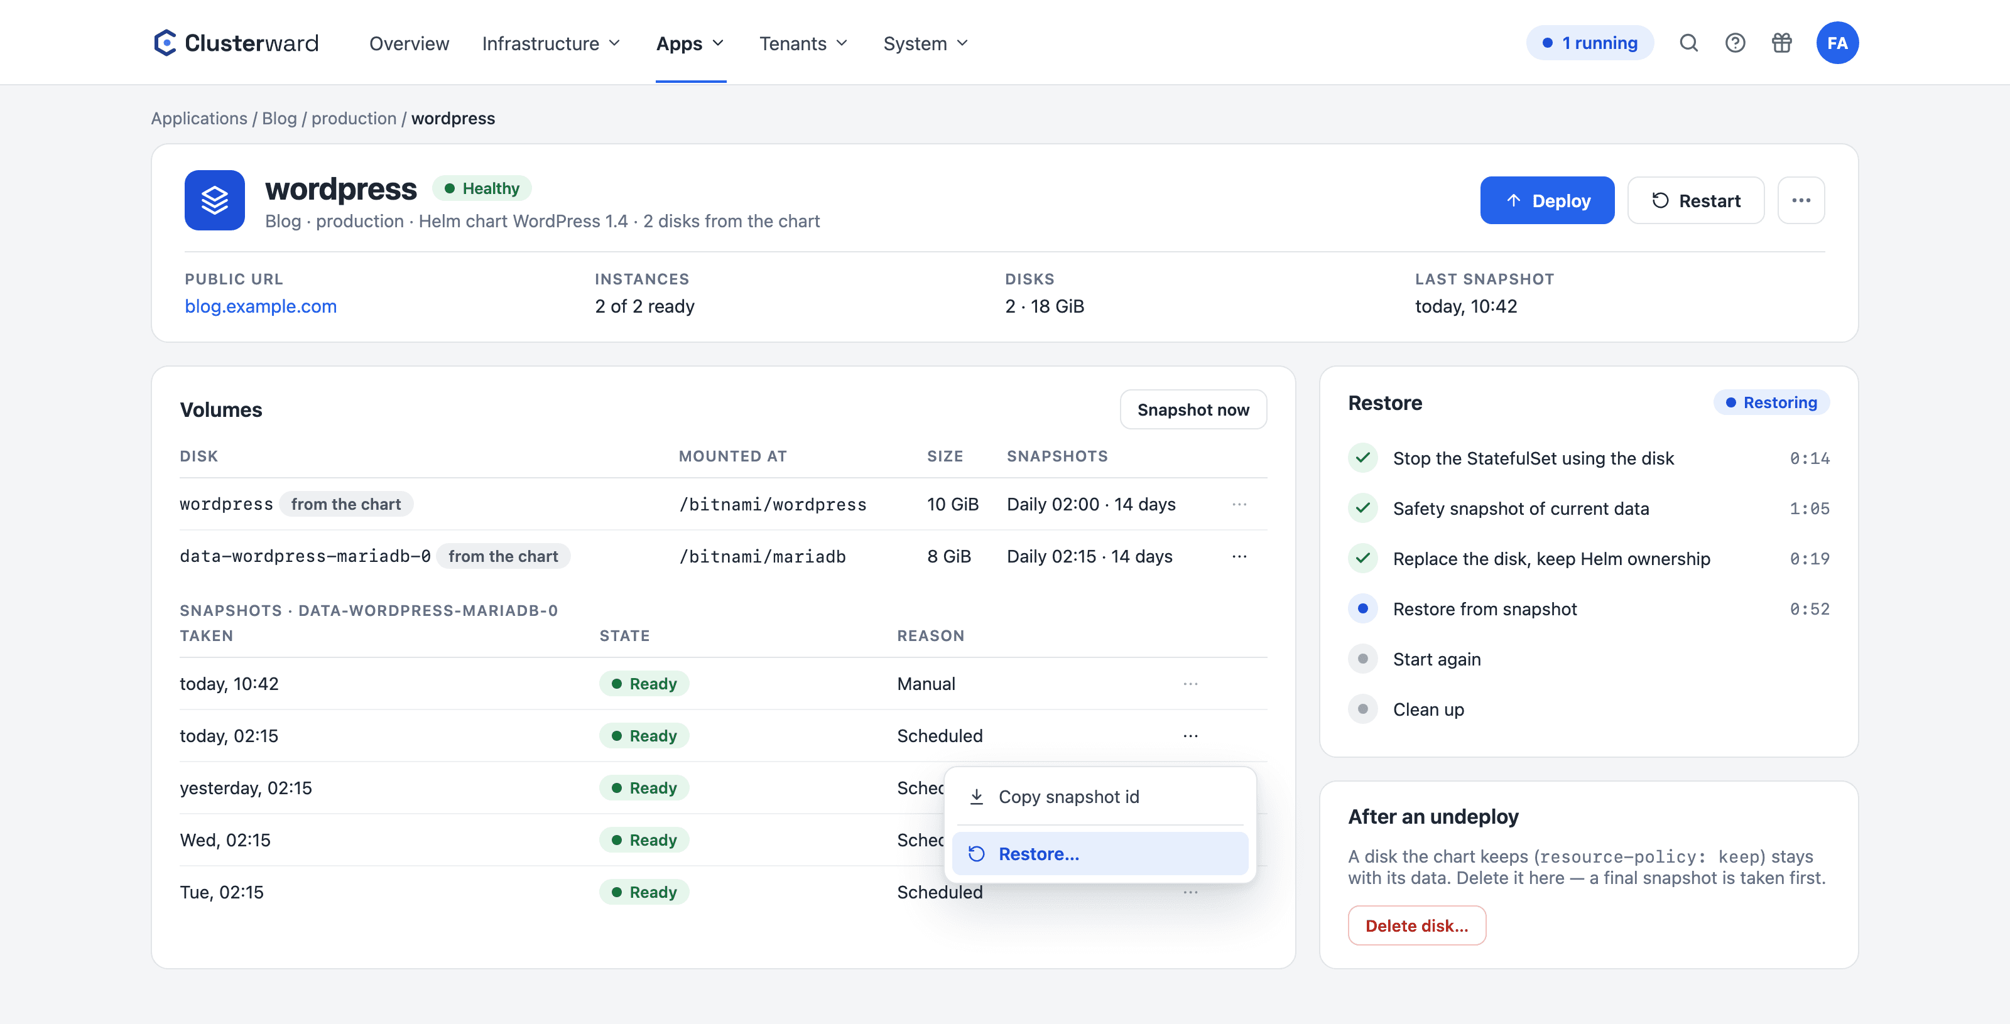Screen dimensions: 2010x1024
Task: Click the Snapshot now button
Action: pyautogui.click(x=1193, y=409)
